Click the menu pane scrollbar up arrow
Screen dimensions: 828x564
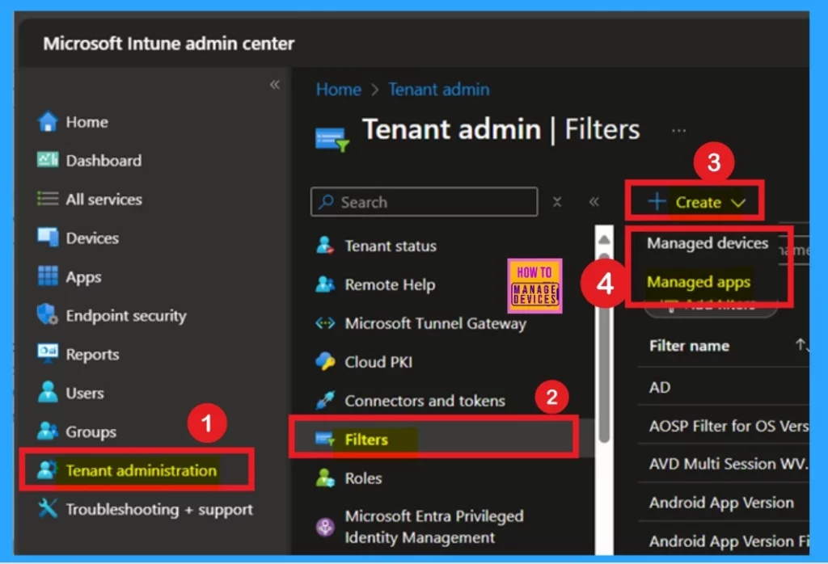[x=604, y=239]
